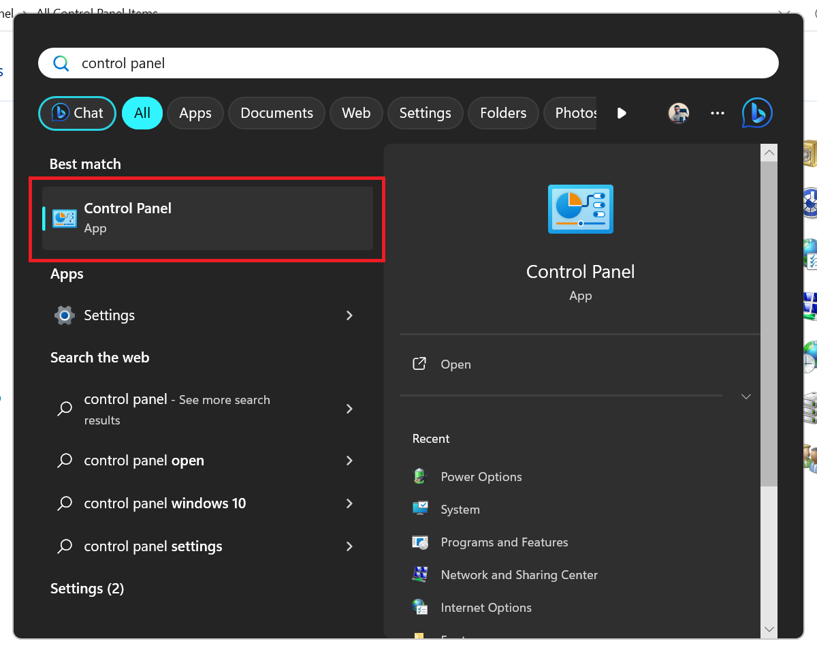This screenshot has height=652, width=817.
Task: Switch to the Apps filter tab
Action: coord(195,113)
